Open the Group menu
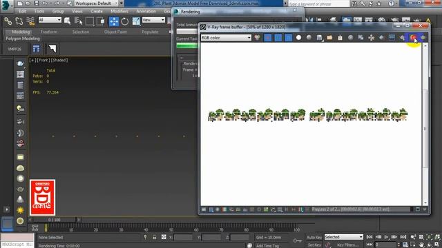The image size is (442, 248). [x=58, y=11]
